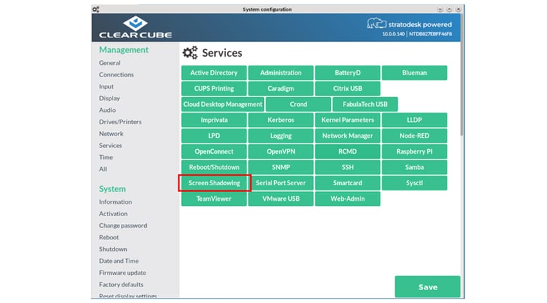Open Date and Time settings
547x303 pixels.
[x=118, y=261]
